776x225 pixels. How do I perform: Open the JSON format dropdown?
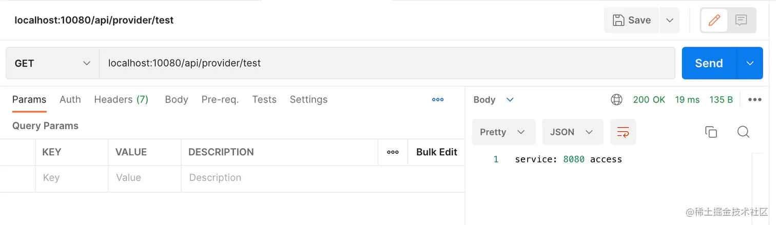point(572,132)
